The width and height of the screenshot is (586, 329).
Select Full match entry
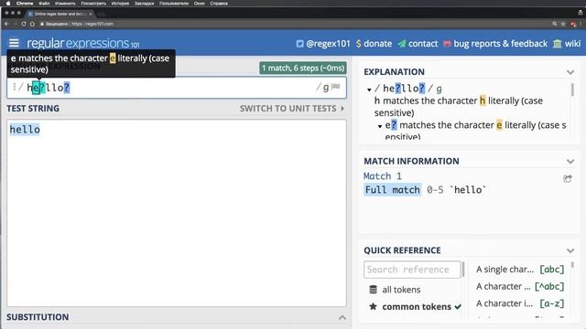point(393,190)
